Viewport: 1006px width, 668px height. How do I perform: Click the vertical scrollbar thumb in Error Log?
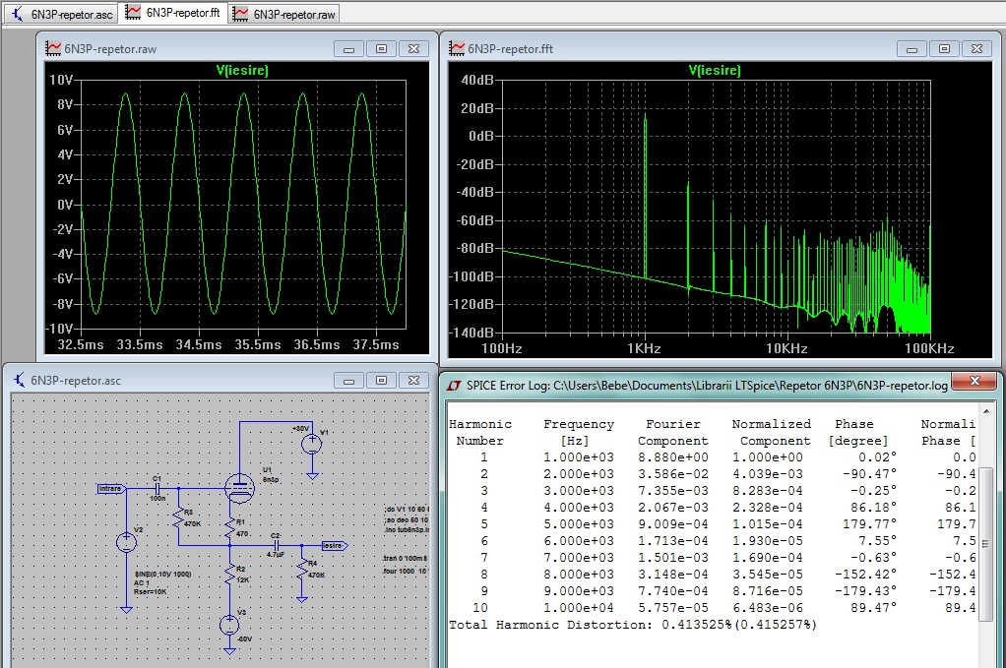coord(986,544)
